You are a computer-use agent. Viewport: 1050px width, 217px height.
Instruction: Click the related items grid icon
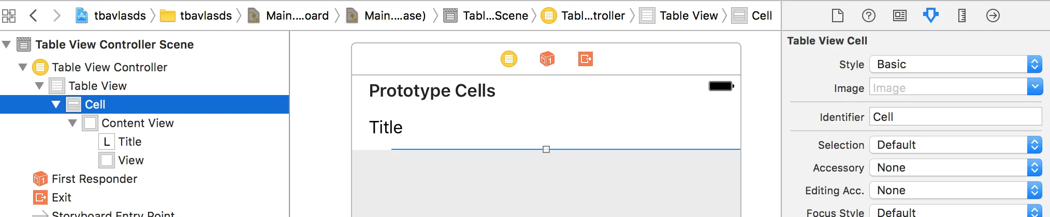[x=9, y=16]
